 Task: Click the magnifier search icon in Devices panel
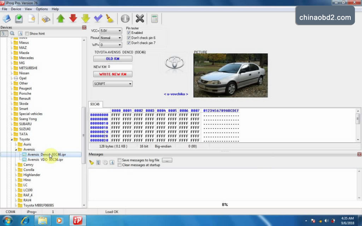(12, 34)
